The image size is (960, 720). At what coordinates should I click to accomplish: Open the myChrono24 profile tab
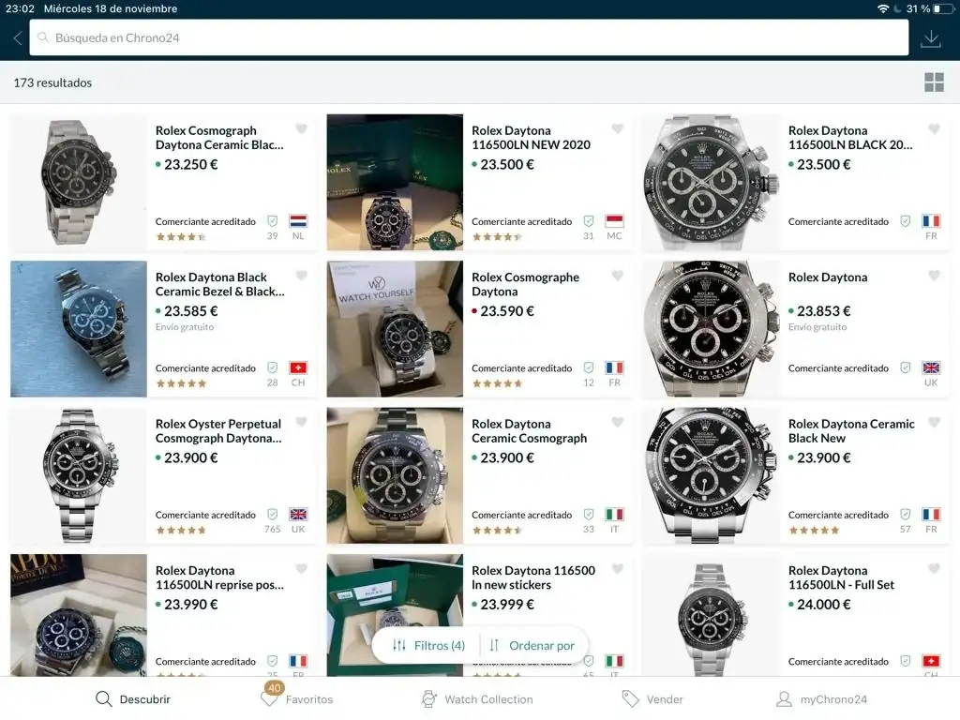click(x=821, y=699)
